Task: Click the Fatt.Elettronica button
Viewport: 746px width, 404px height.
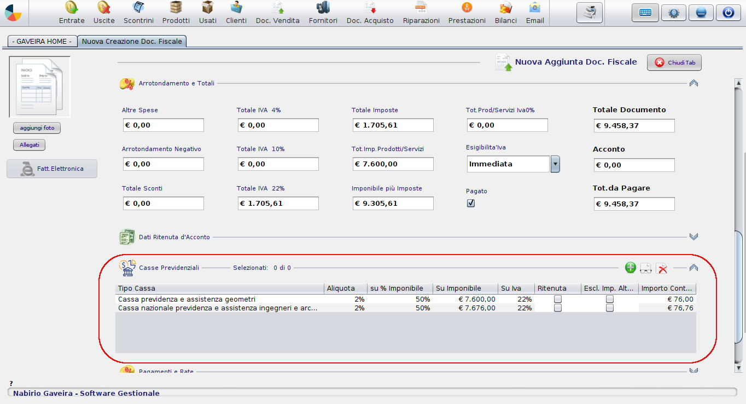Action: pyautogui.click(x=52, y=169)
